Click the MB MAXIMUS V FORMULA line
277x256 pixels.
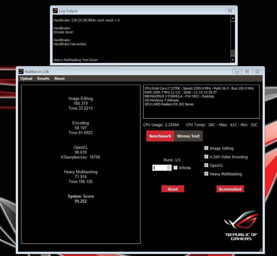click(x=179, y=96)
